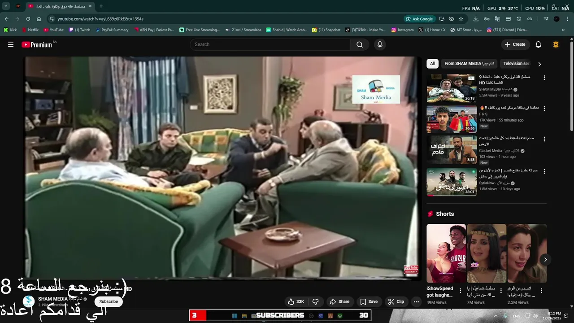Open more actions ellipsis under the video
Image resolution: width=574 pixels, height=323 pixels.
tap(417, 302)
